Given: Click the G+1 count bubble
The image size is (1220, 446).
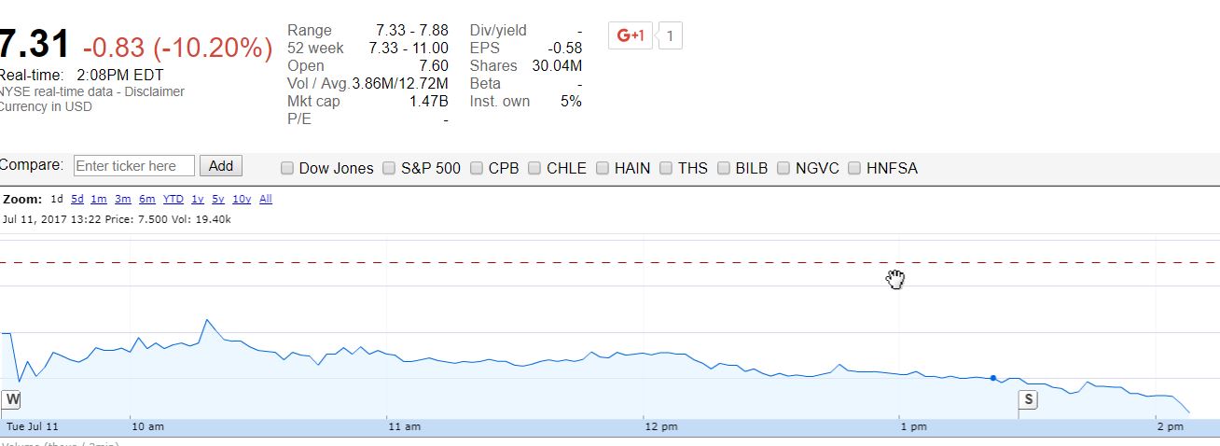Looking at the screenshot, I should 671,36.
